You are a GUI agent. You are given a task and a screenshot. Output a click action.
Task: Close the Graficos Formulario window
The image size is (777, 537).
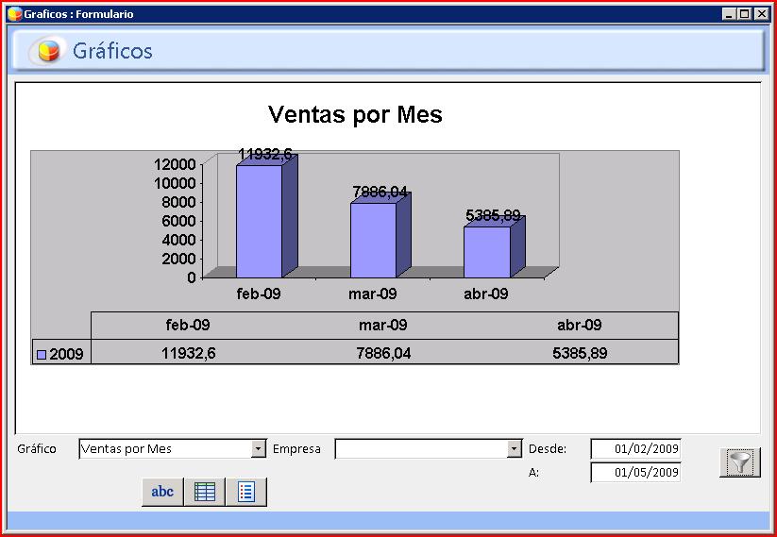pyautogui.click(x=761, y=14)
